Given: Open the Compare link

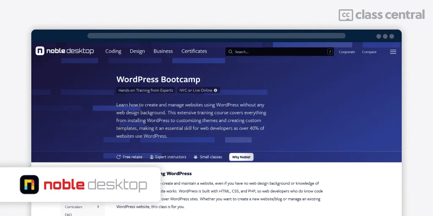Looking at the screenshot, I should point(369,52).
